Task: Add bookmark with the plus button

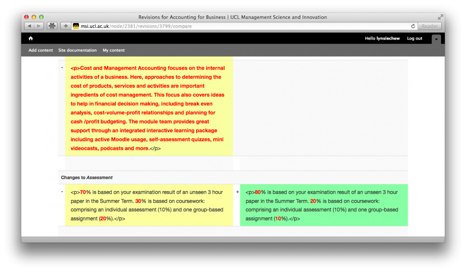Action: [x=66, y=26]
